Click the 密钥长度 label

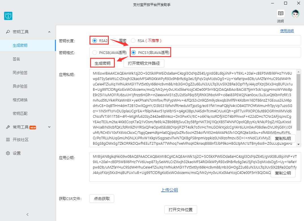[67, 41]
